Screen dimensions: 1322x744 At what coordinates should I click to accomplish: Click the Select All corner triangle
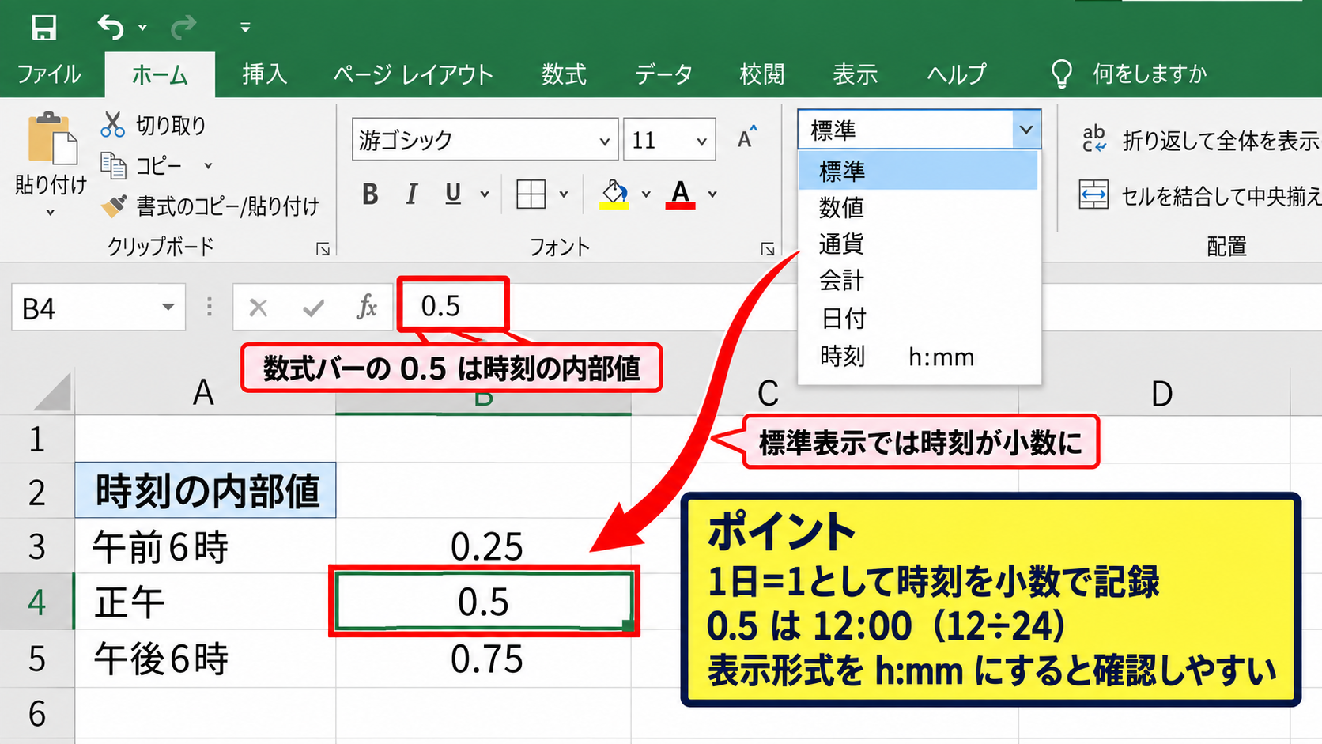click(x=52, y=392)
